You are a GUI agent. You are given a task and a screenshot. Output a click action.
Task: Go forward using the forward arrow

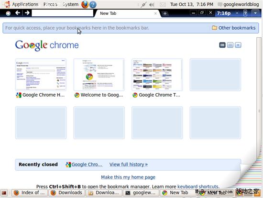click(27, 13)
